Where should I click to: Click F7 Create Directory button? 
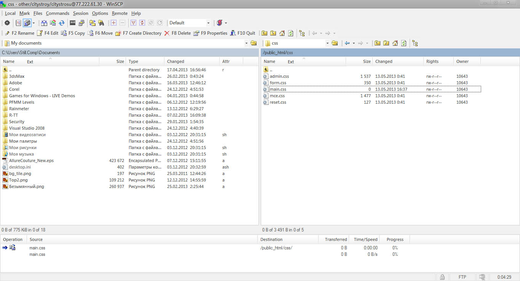point(138,33)
